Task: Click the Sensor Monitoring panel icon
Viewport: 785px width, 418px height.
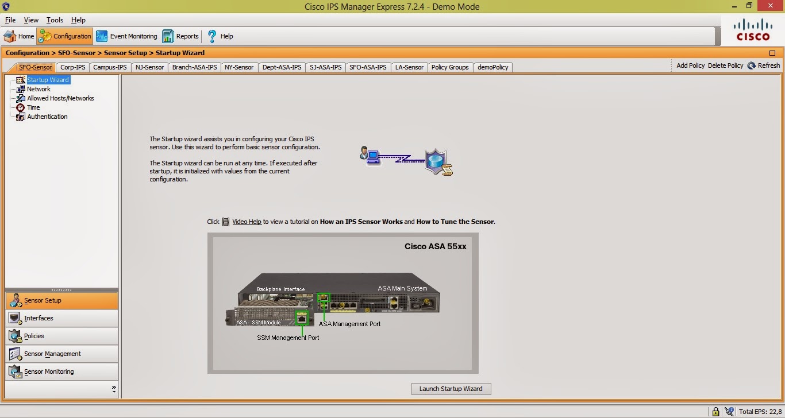Action: click(x=16, y=371)
